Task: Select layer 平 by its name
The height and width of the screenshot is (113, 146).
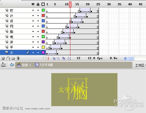Action: pos(11,47)
